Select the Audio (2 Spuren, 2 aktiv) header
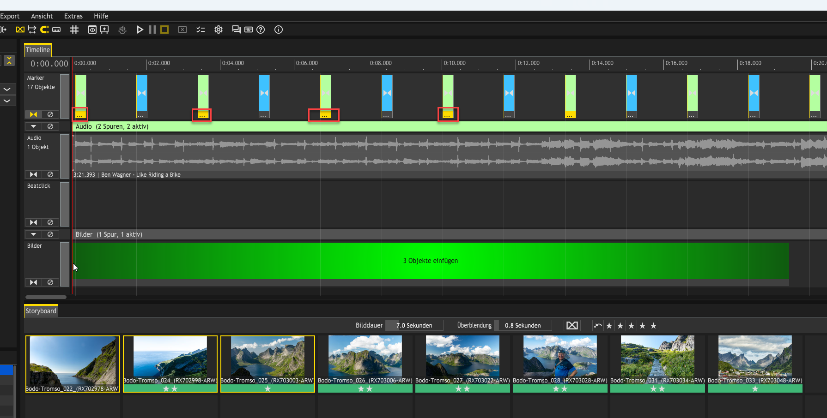This screenshot has height=418, width=827. click(450, 126)
